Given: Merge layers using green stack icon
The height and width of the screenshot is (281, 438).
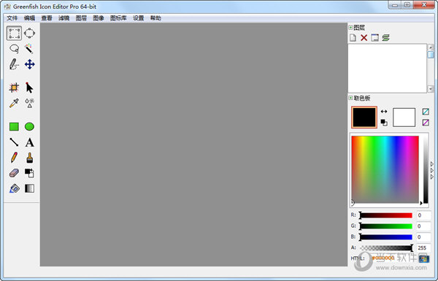Looking at the screenshot, I should (385, 38).
